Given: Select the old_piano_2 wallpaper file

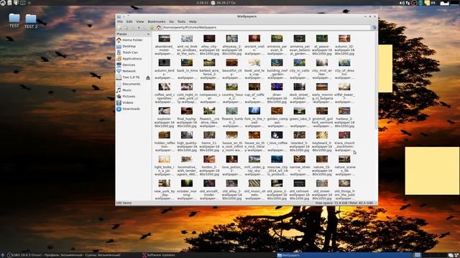Looking at the screenshot, I should 277,190.
